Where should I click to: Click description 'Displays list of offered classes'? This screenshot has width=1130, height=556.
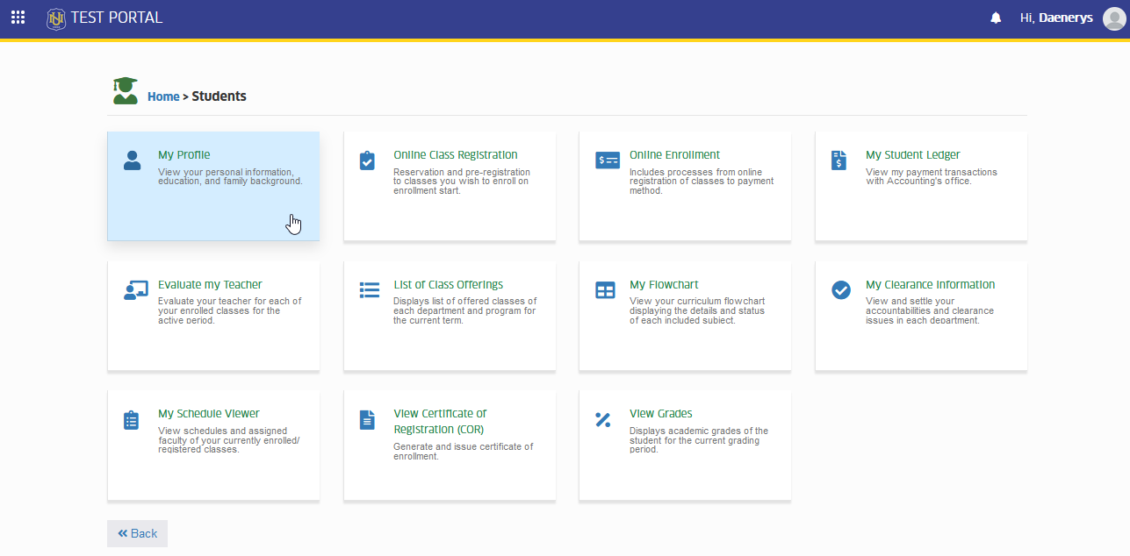tap(465, 310)
